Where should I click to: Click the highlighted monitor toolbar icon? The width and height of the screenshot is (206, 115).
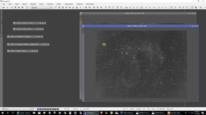192,8
